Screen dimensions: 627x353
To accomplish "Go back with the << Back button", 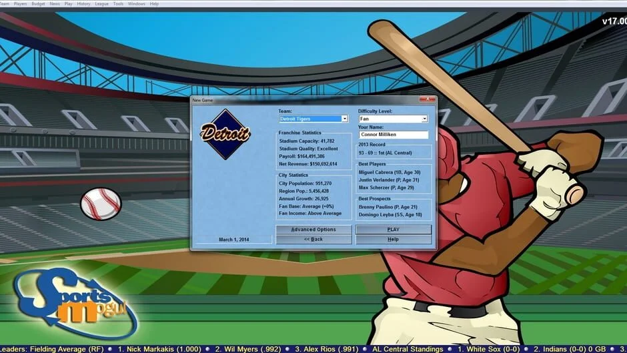I will 313,240.
